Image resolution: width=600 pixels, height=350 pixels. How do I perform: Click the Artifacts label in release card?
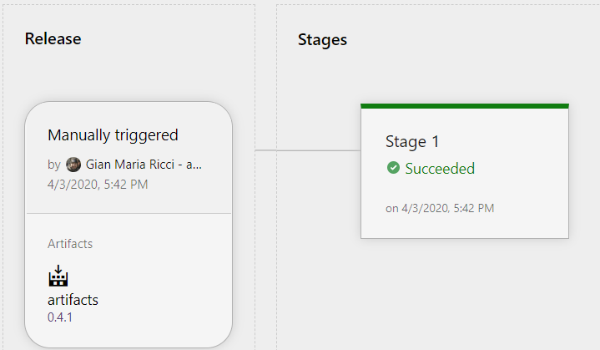pos(70,244)
